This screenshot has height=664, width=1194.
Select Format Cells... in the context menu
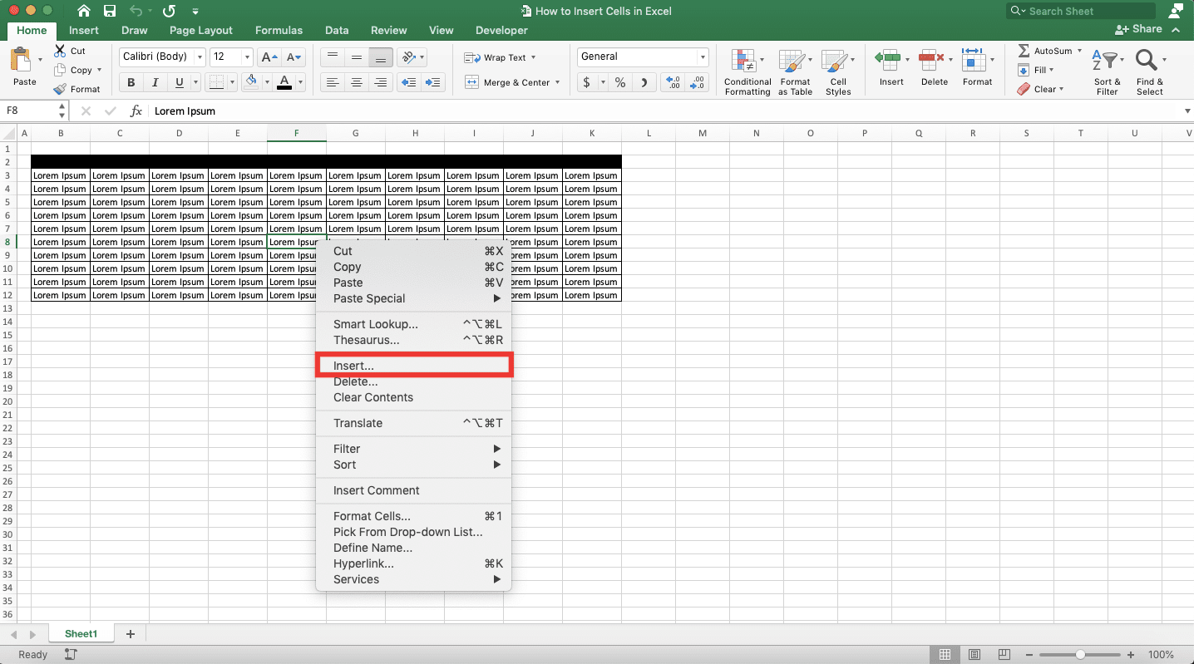pos(414,516)
